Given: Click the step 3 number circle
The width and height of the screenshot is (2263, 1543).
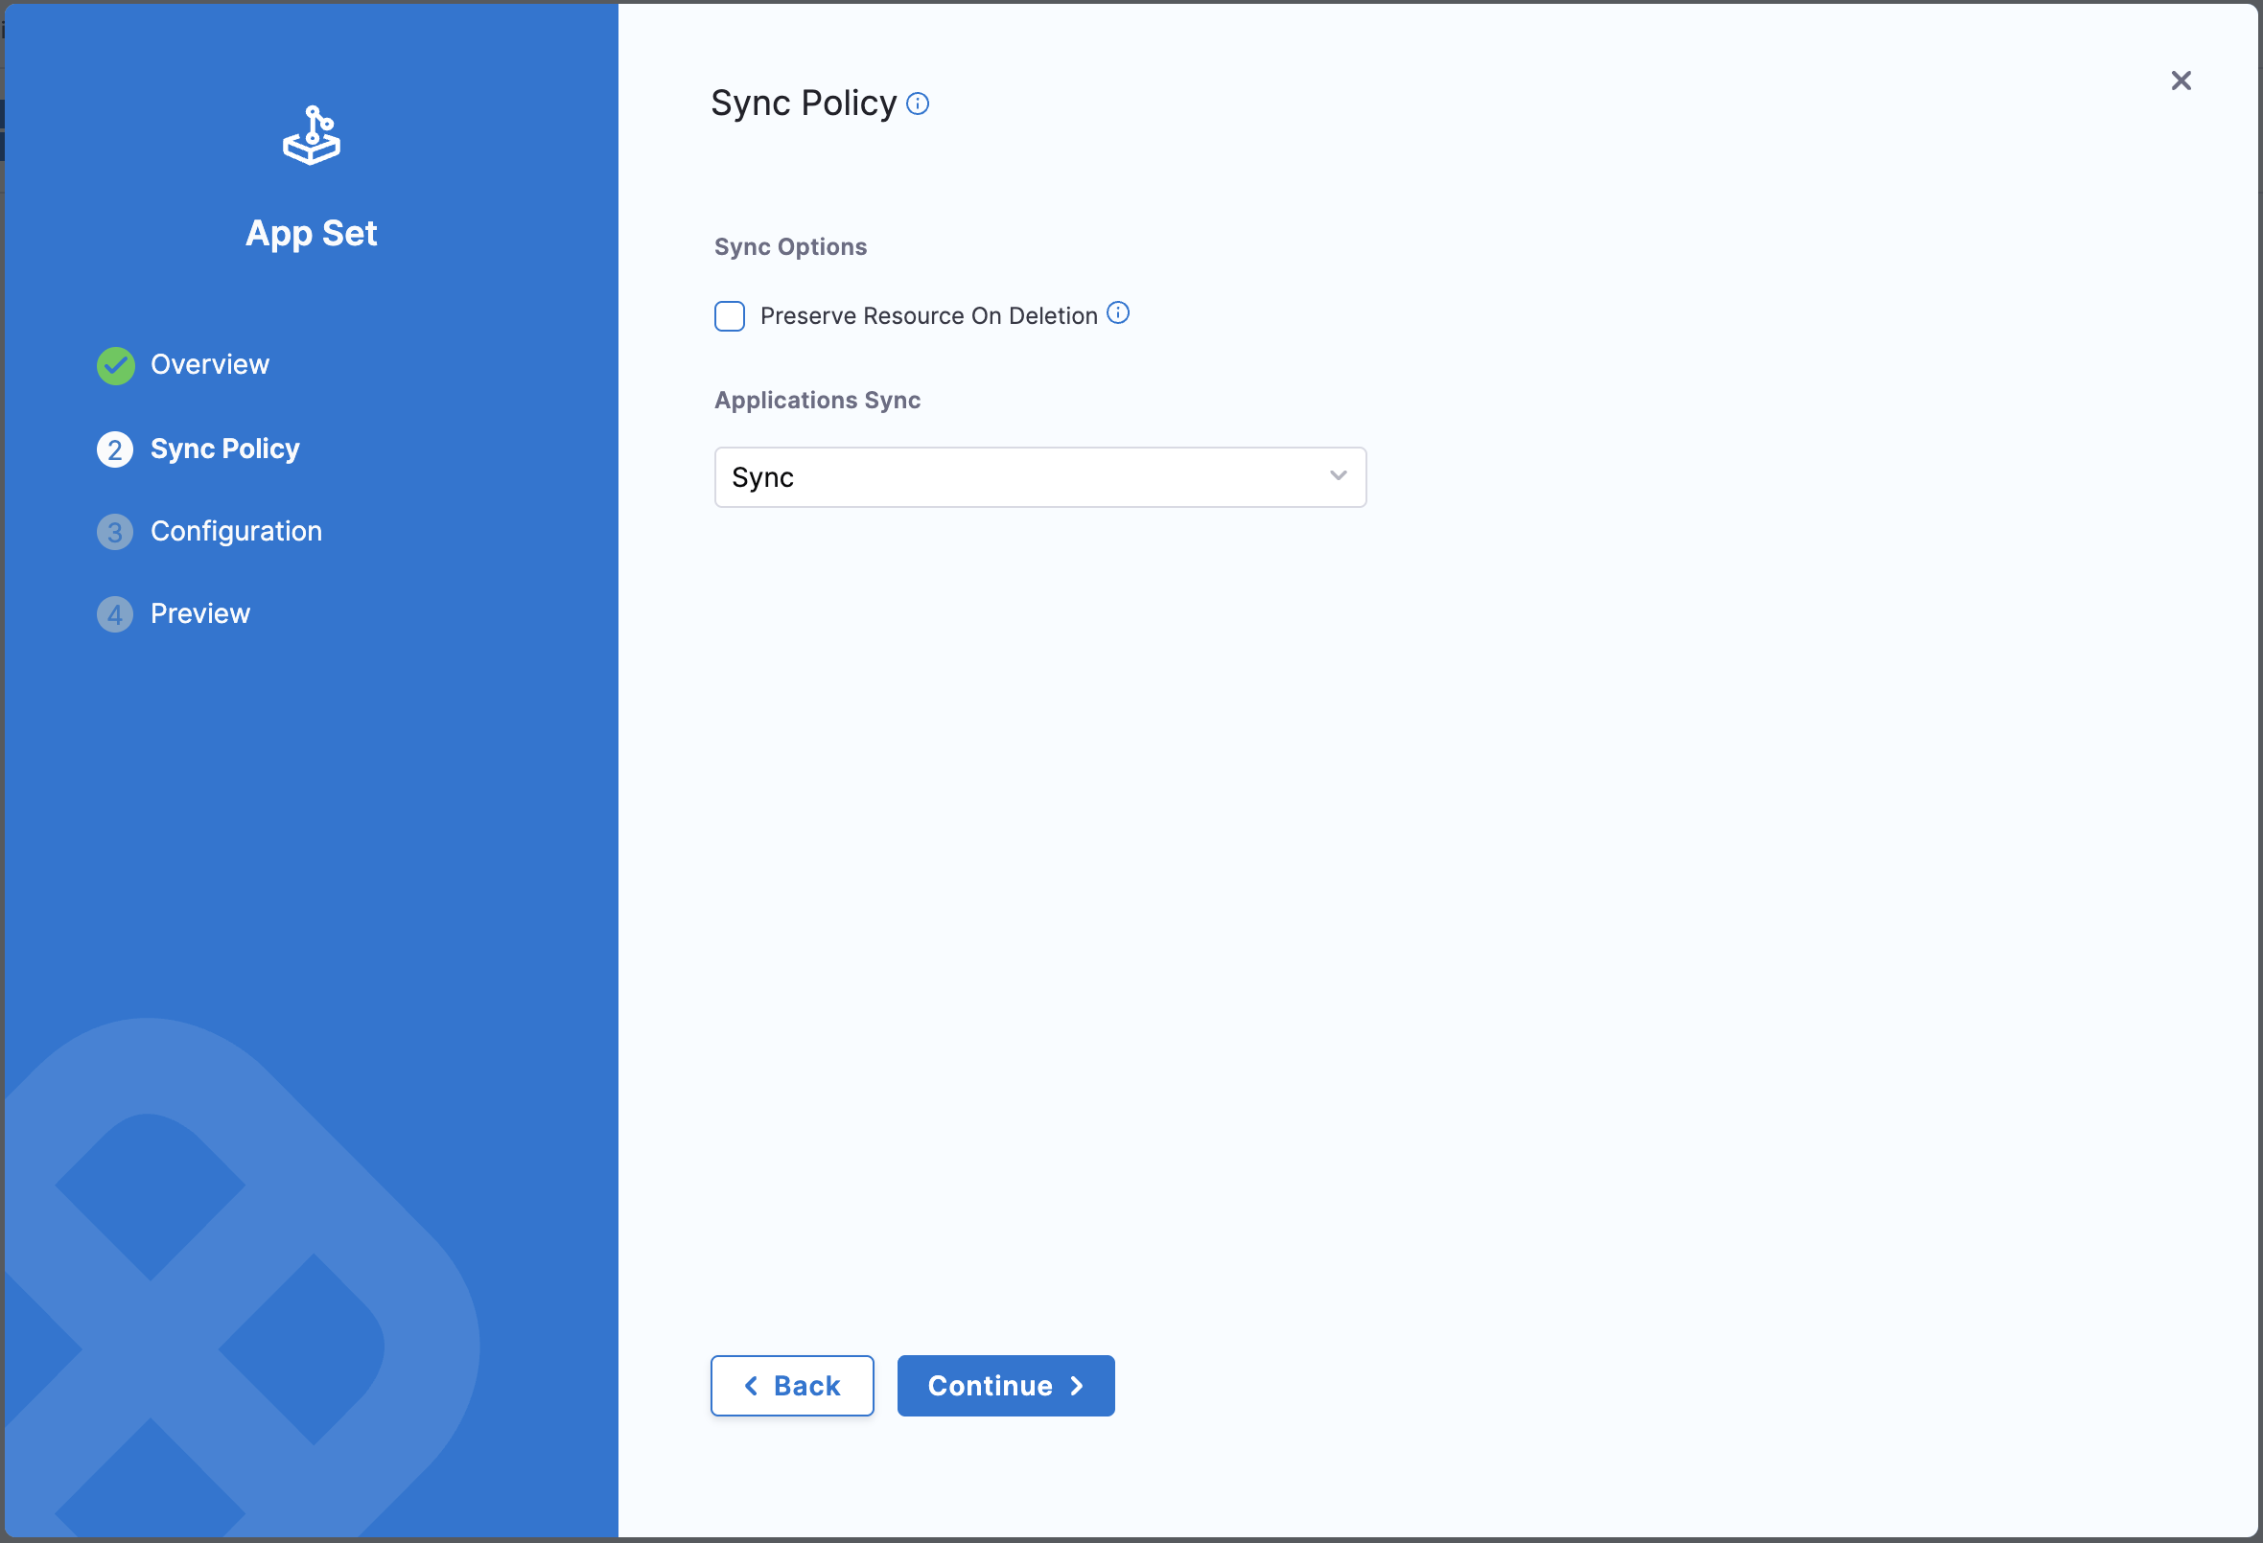Looking at the screenshot, I should pyautogui.click(x=115, y=533).
